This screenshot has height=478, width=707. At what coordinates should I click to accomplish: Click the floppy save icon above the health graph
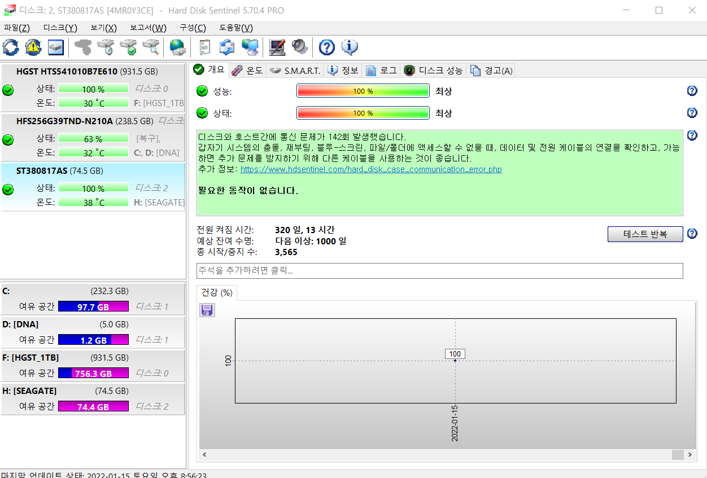207,310
